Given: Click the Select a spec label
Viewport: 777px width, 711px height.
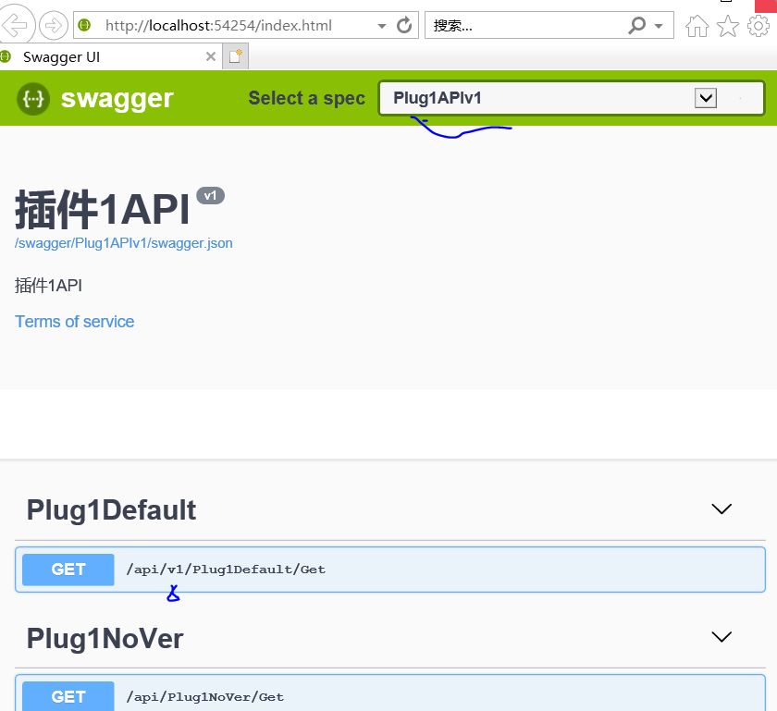Looking at the screenshot, I should click(x=307, y=98).
